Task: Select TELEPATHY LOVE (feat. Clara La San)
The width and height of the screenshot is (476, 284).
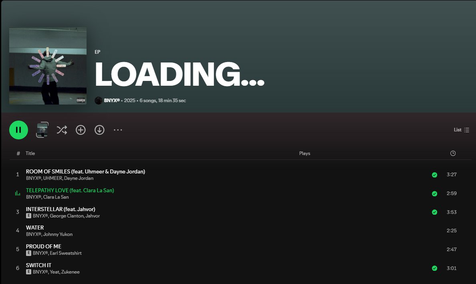Action: point(70,190)
